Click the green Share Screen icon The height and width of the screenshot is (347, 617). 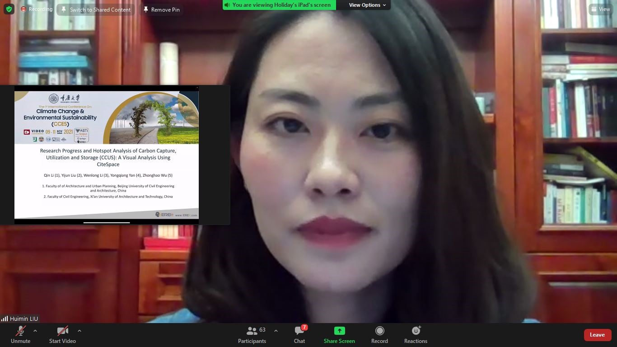(x=339, y=331)
